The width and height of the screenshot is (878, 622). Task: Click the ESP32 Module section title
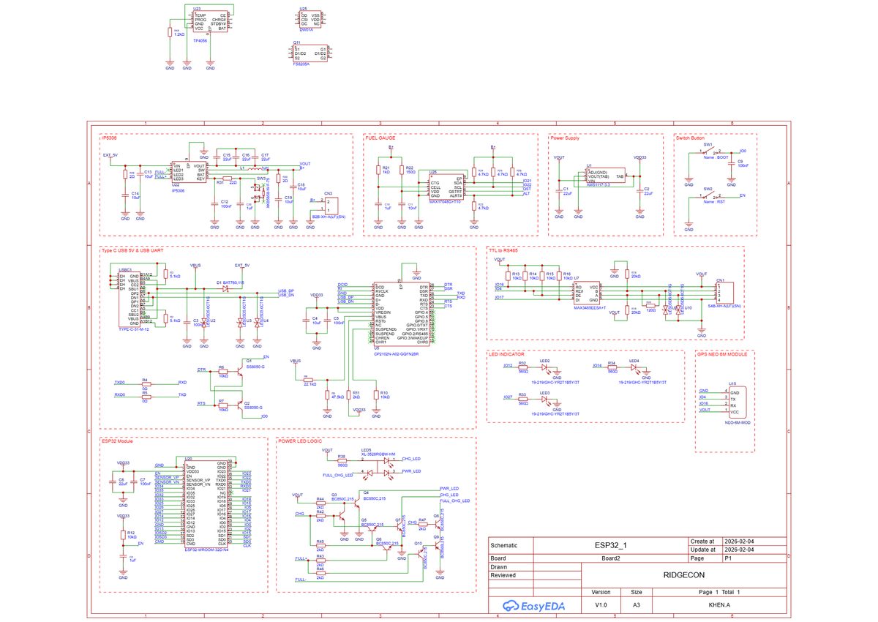click(117, 441)
